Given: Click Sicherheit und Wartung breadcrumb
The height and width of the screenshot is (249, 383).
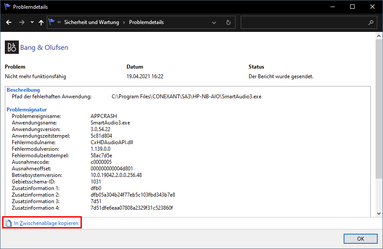Looking at the screenshot, I should [91, 22].
